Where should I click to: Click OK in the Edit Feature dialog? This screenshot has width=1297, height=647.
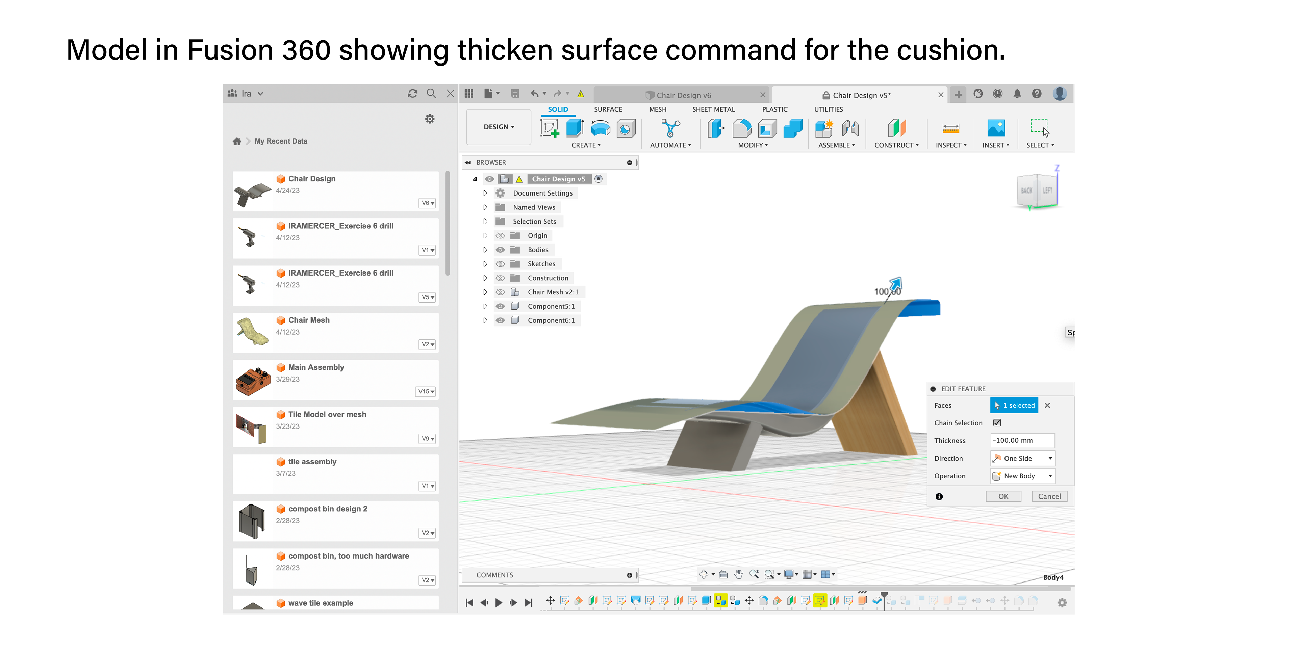click(1003, 496)
